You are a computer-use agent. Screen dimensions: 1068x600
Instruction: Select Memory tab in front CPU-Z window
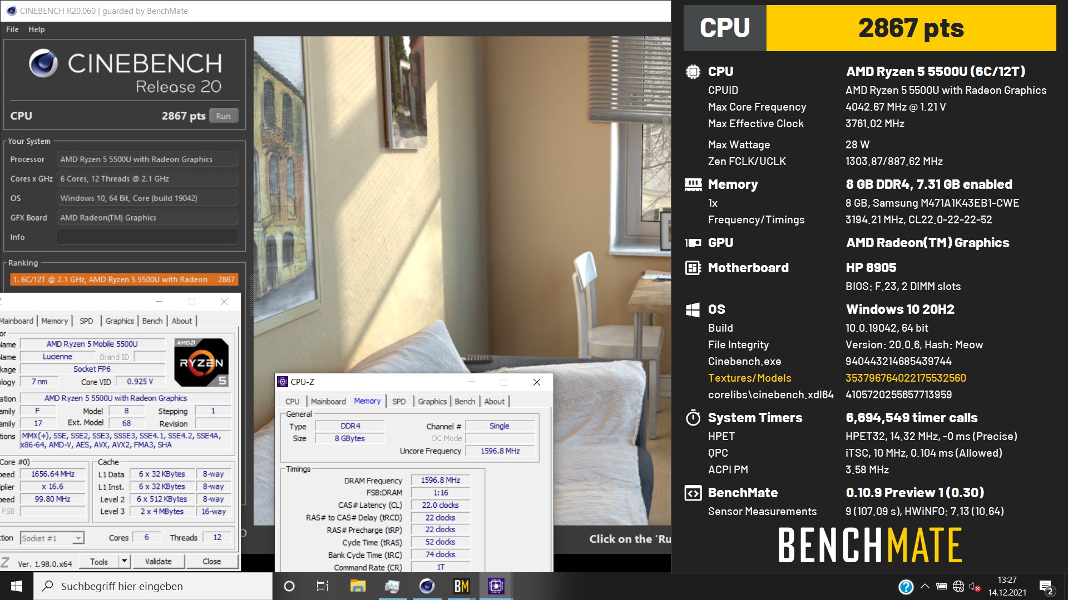(x=367, y=401)
